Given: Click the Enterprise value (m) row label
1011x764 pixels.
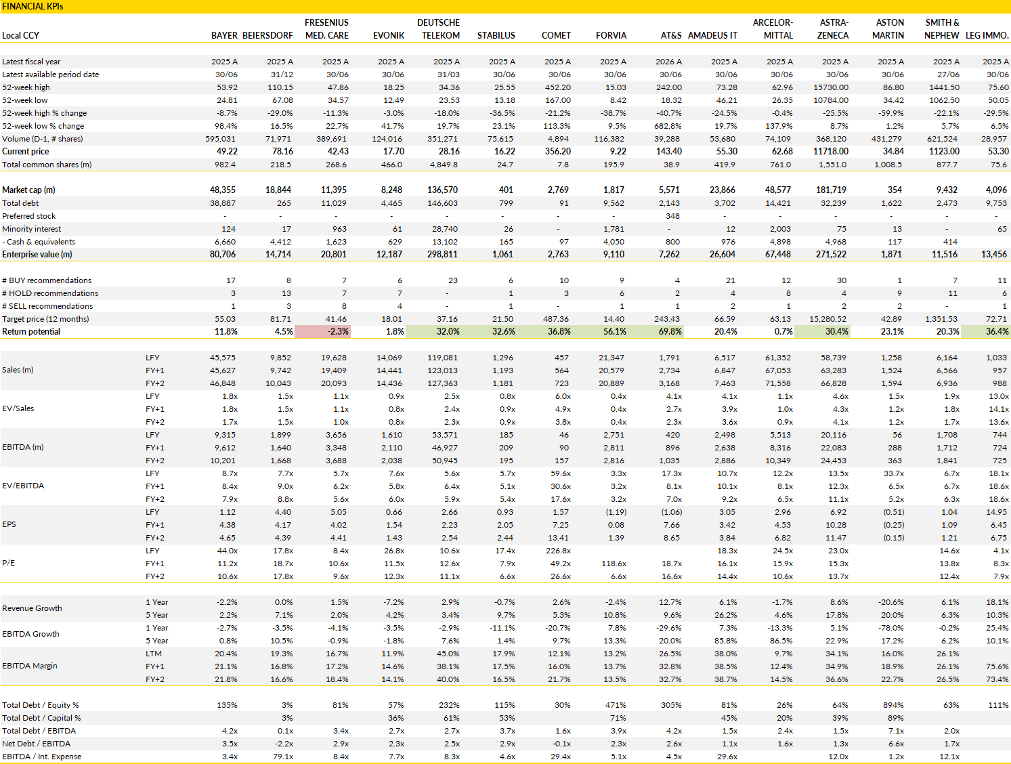Looking at the screenshot, I should [37, 255].
